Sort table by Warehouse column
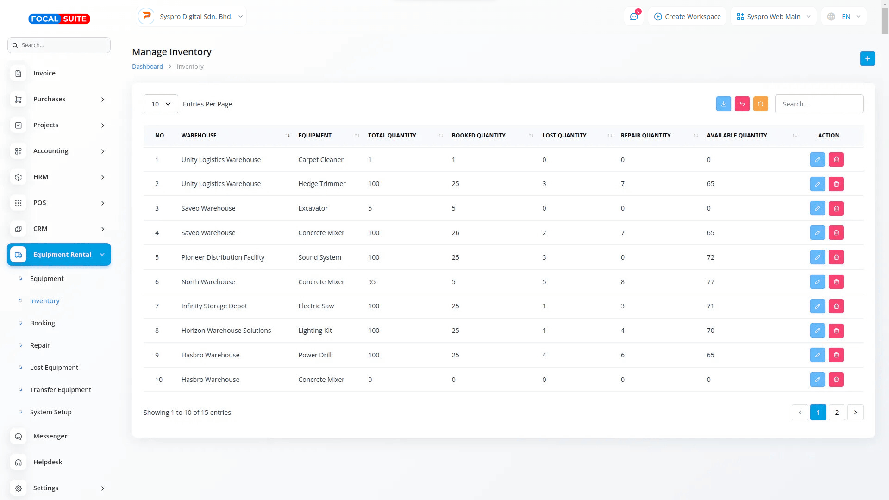Screen dimensions: 889x500 (x=199, y=135)
